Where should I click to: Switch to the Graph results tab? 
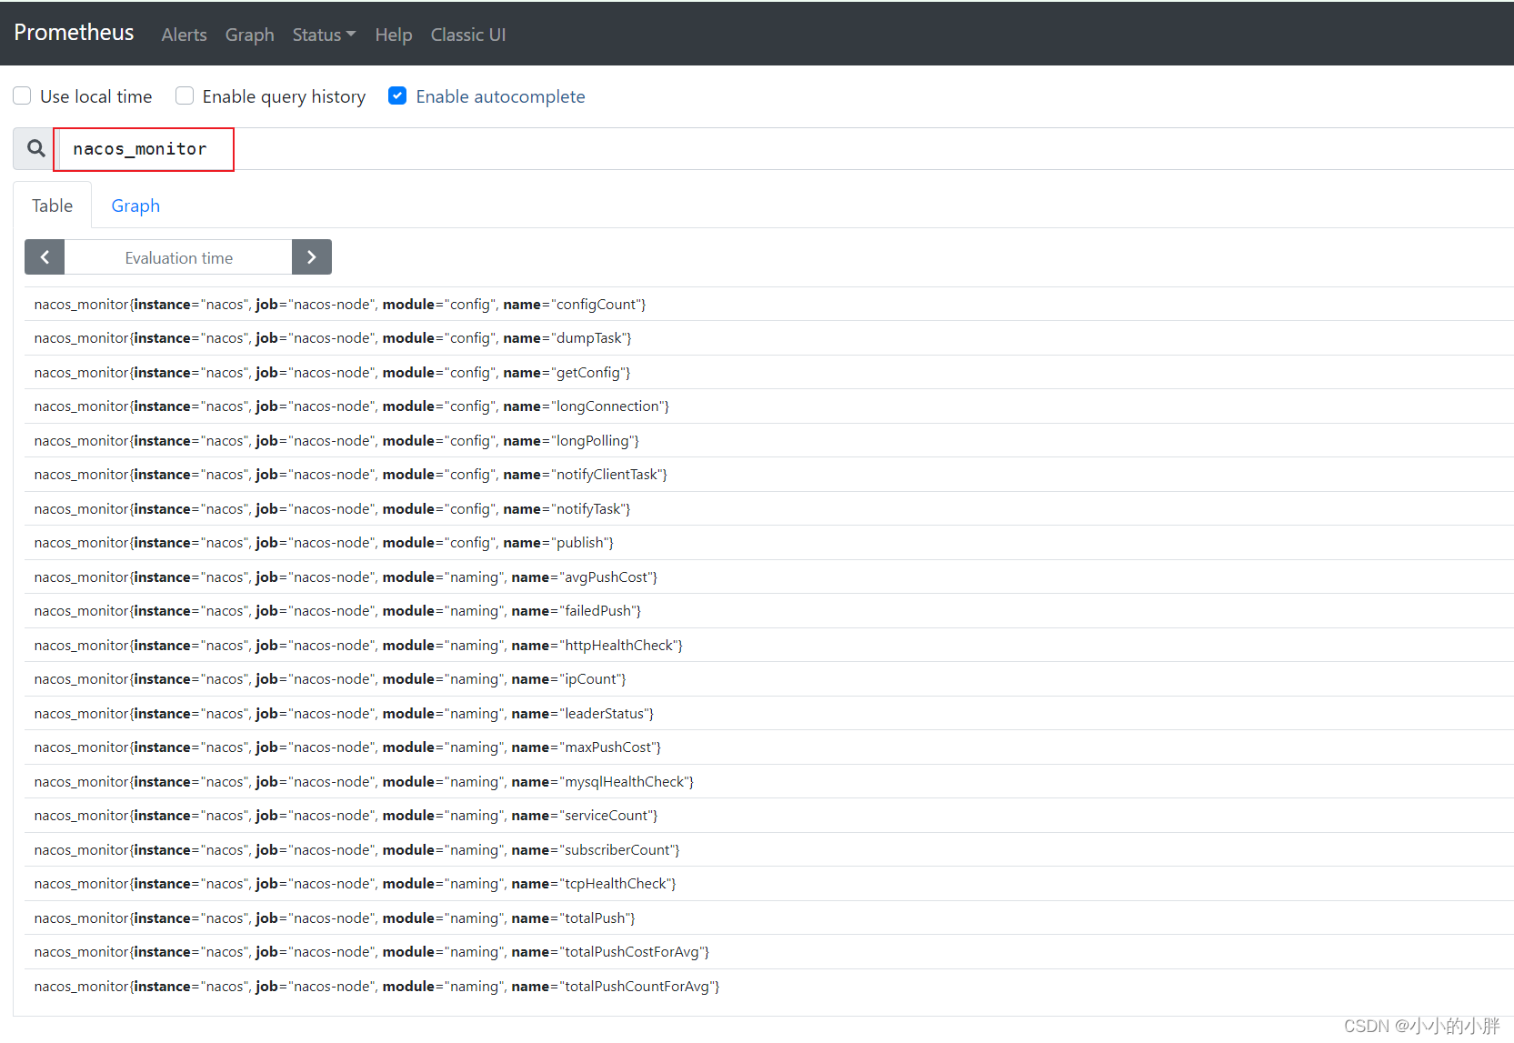[x=135, y=206]
